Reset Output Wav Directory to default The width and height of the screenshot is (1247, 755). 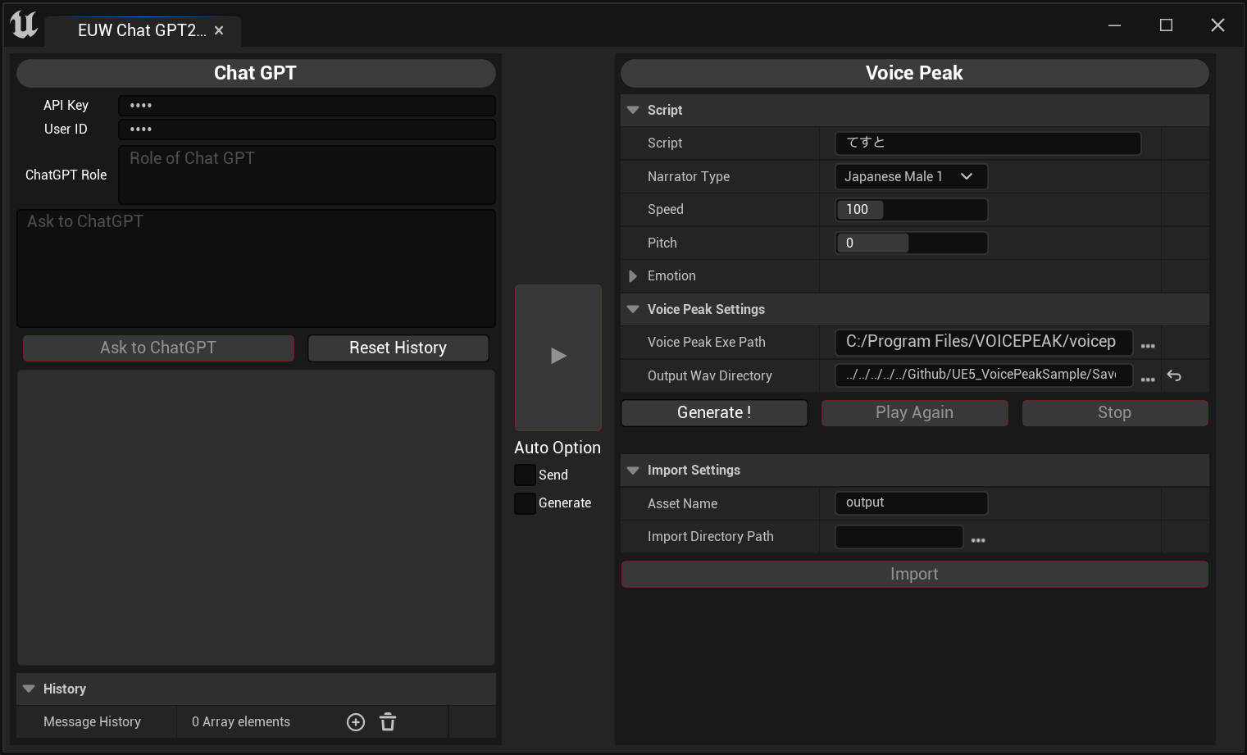(x=1174, y=375)
